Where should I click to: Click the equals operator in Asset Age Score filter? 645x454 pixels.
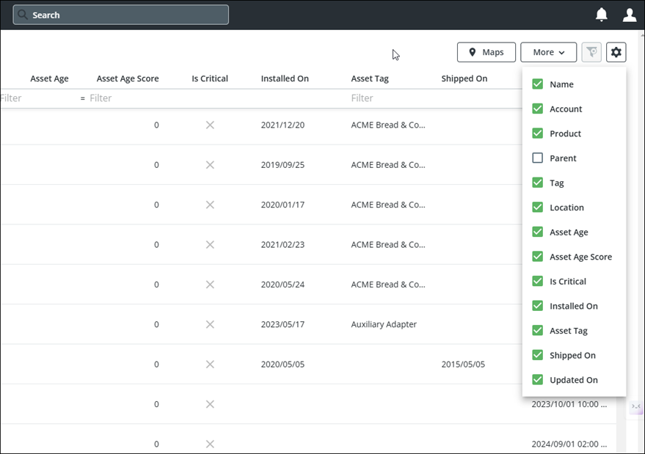click(83, 99)
